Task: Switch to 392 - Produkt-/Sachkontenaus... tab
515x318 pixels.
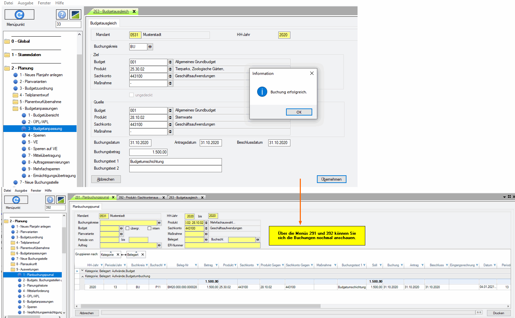Action: 139,197
